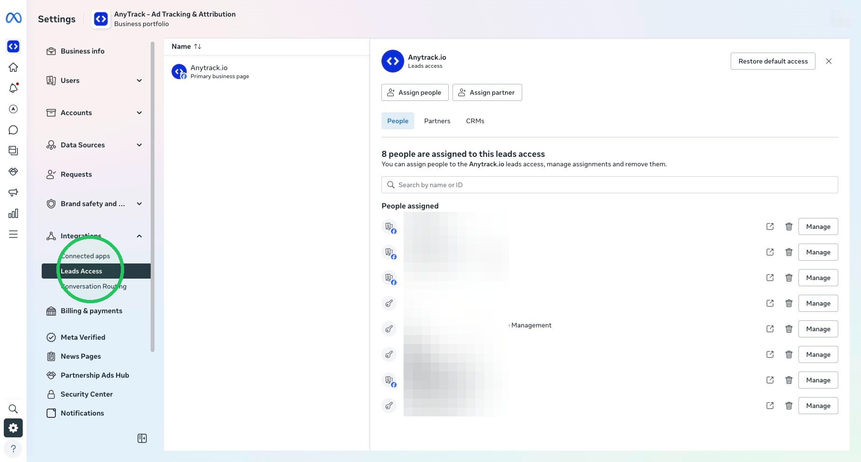Delete the Management row assignment
This screenshot has height=462, width=861.
click(789, 329)
